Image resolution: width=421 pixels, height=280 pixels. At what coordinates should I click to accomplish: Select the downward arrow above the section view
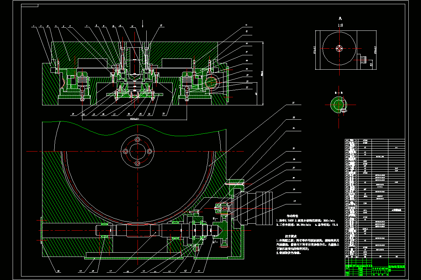tap(143, 24)
